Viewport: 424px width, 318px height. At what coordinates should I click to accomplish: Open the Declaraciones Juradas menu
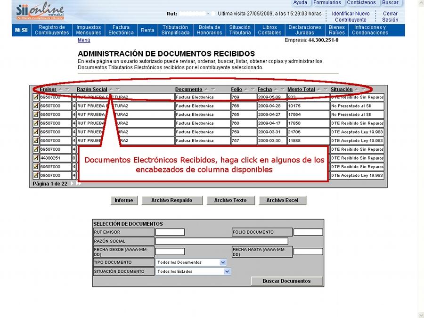click(x=305, y=30)
